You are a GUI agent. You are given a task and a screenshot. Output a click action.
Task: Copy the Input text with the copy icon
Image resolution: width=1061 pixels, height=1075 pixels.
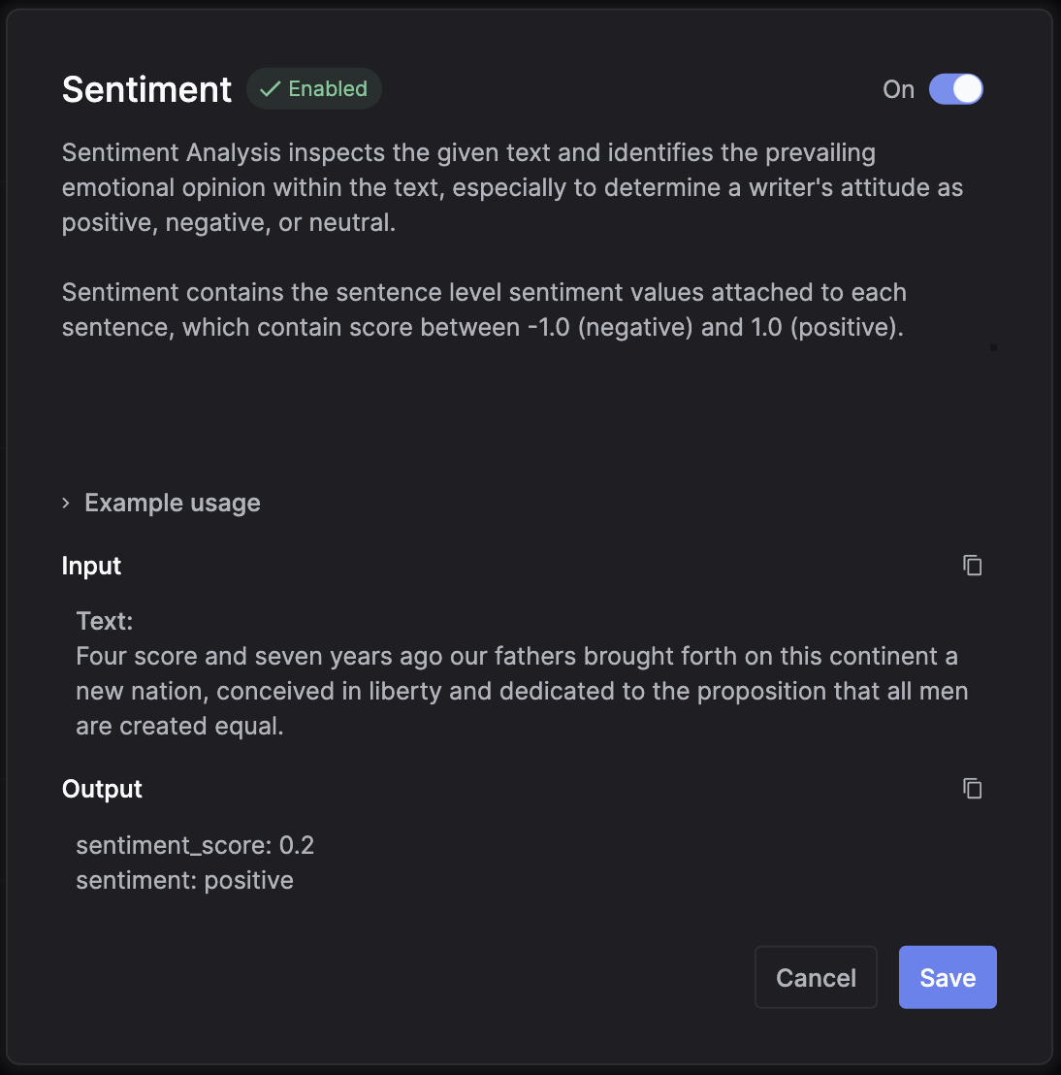point(972,565)
